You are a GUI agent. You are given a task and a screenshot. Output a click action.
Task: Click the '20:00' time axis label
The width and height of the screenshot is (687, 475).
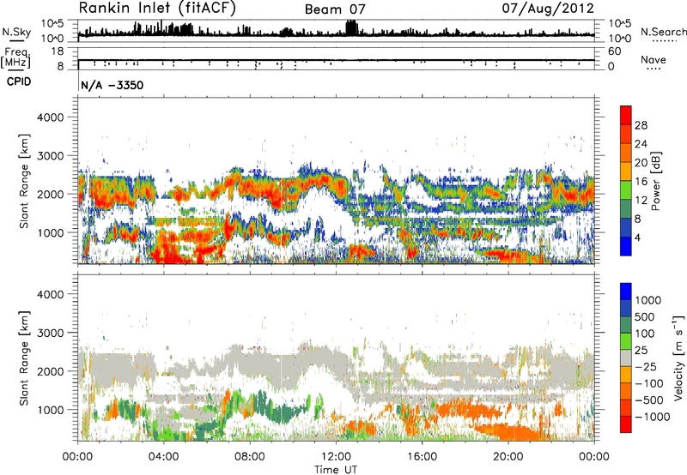(x=508, y=457)
